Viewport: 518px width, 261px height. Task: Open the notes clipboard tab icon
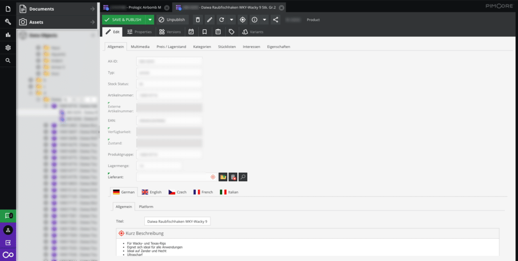pos(218,32)
